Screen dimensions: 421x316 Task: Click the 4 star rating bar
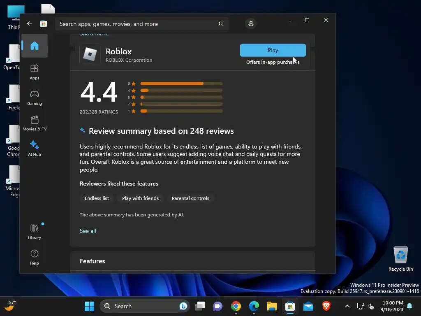(x=181, y=90)
